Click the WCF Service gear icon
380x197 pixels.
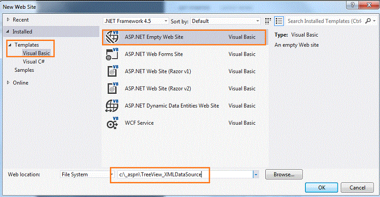click(112, 123)
